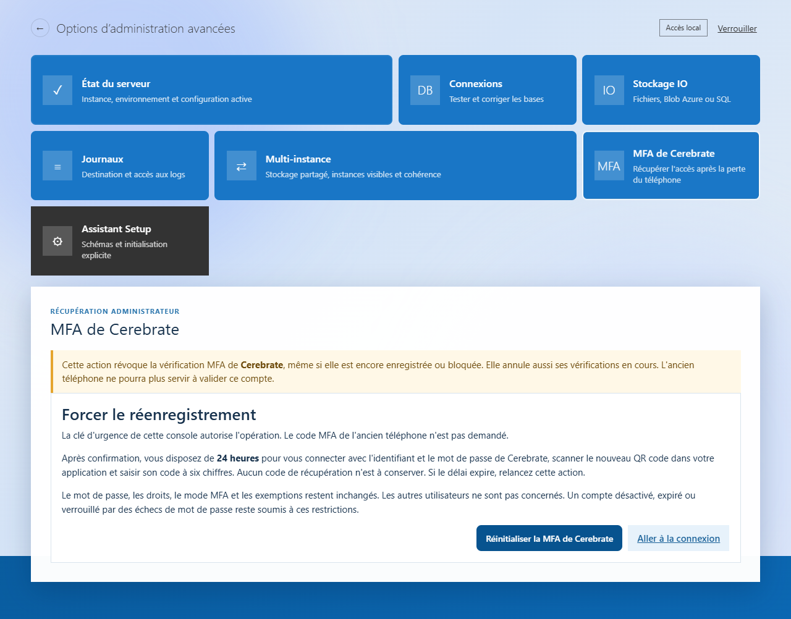Screen dimensions: 791x619
Task: Click the Forcer le réenregistrement heading
Action: (x=159, y=415)
